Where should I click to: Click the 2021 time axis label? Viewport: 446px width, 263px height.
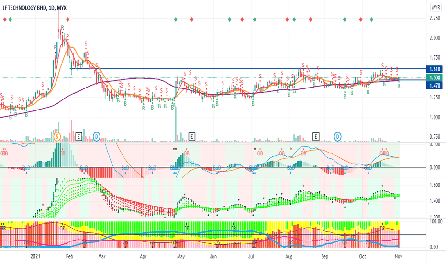[35, 256]
